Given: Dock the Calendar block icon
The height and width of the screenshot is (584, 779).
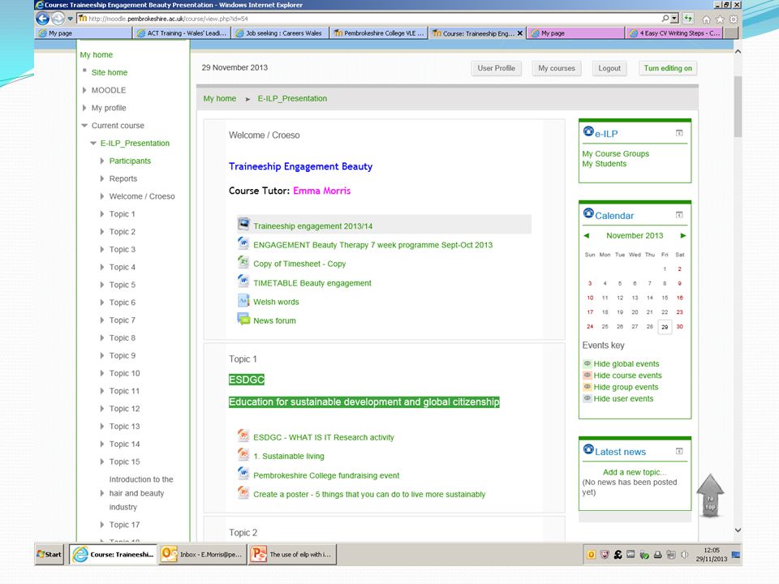Looking at the screenshot, I should (679, 215).
